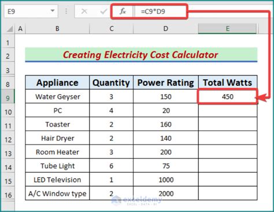Click the Power Rating header cell

(166, 83)
